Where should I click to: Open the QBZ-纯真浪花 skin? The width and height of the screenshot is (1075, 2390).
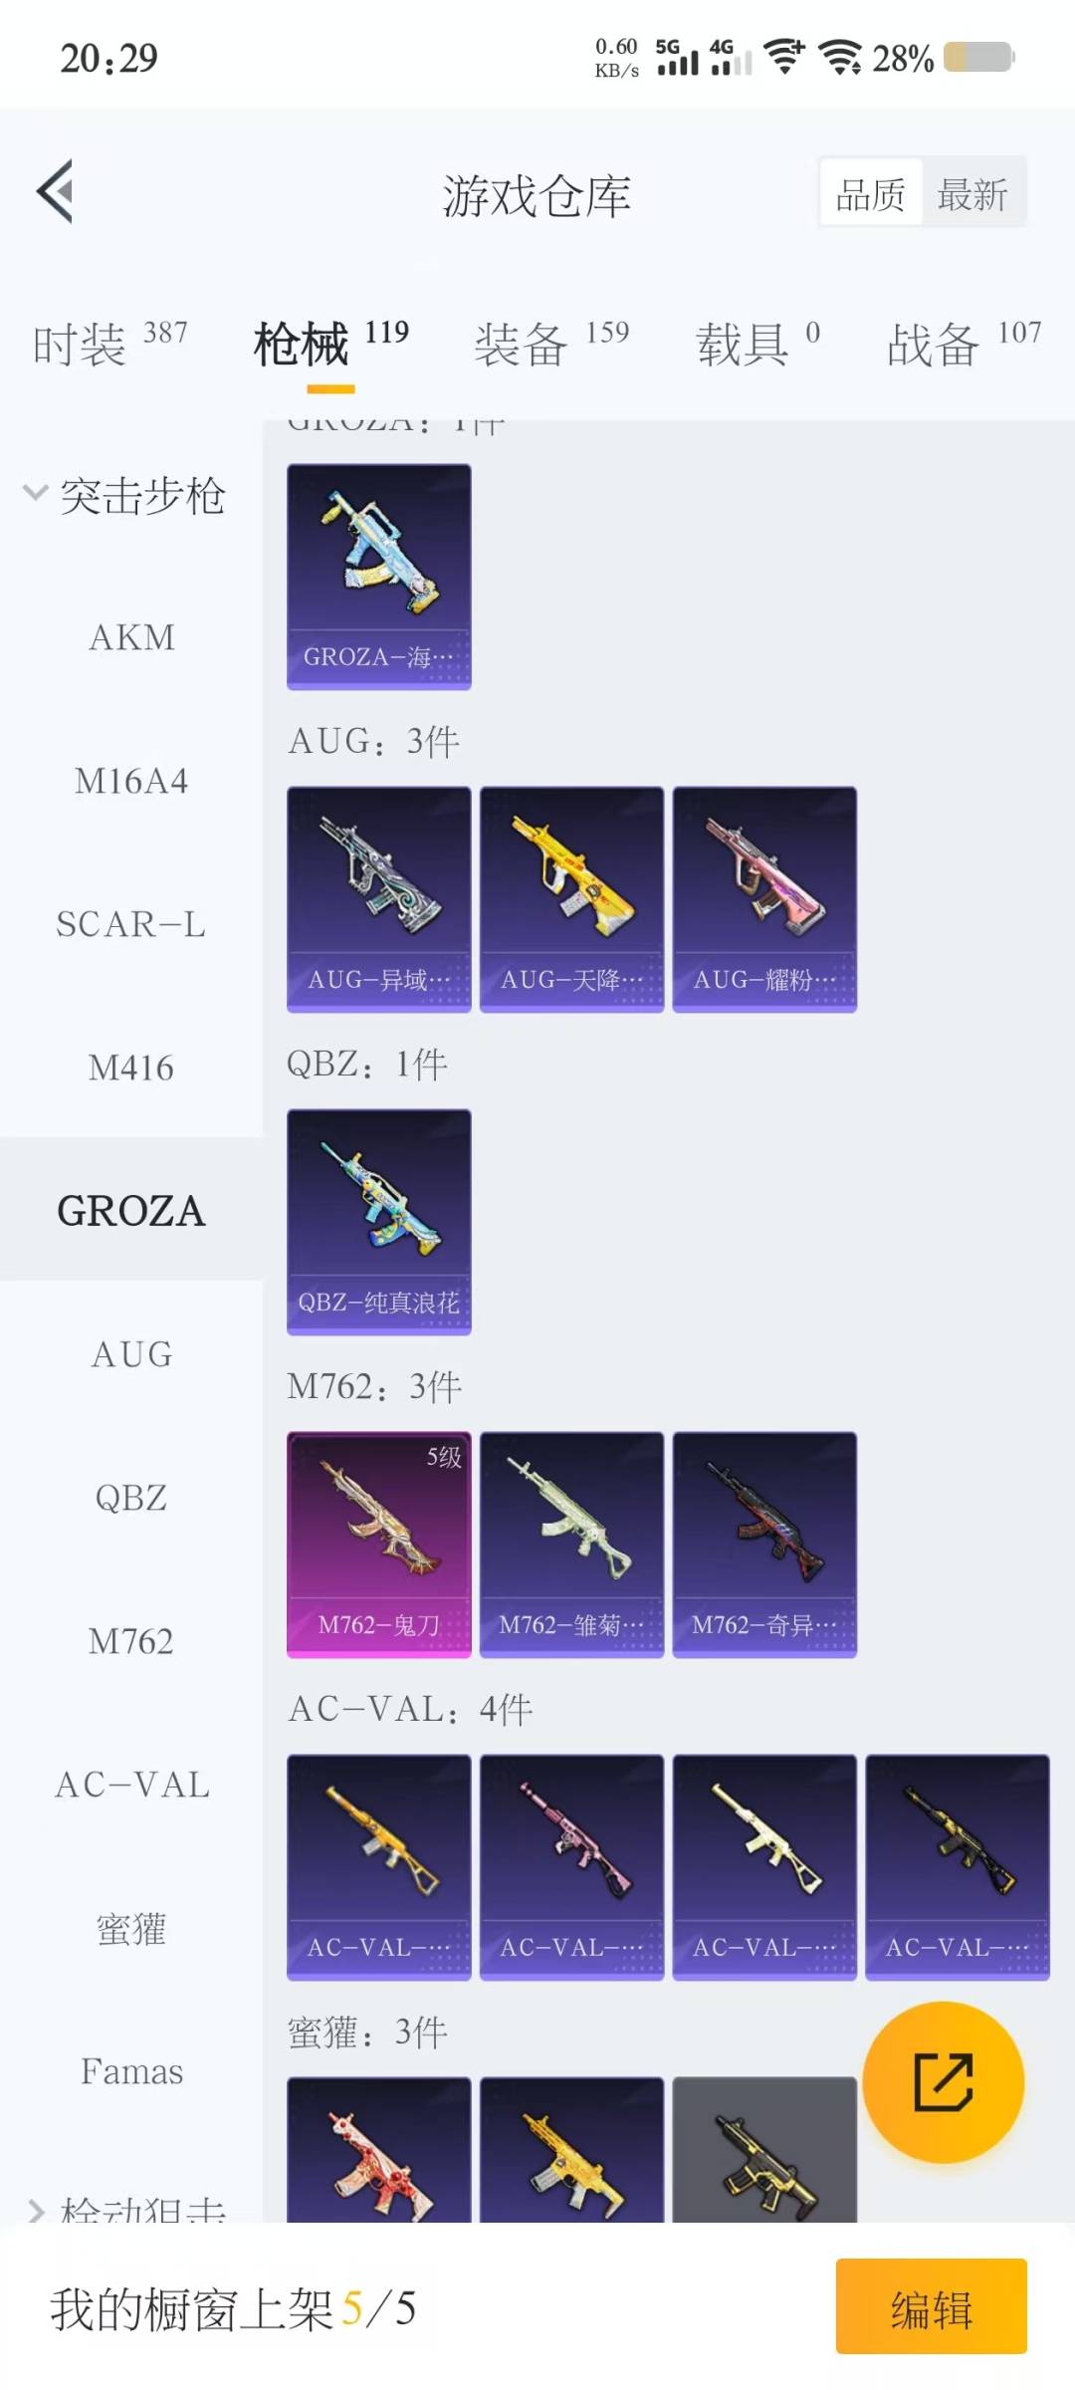tap(379, 1222)
